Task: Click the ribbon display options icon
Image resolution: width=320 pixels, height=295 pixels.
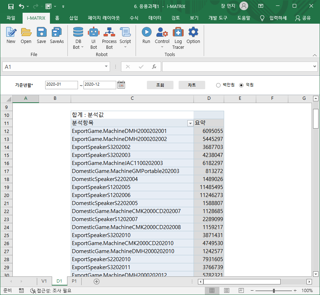Action: click(x=261, y=6)
